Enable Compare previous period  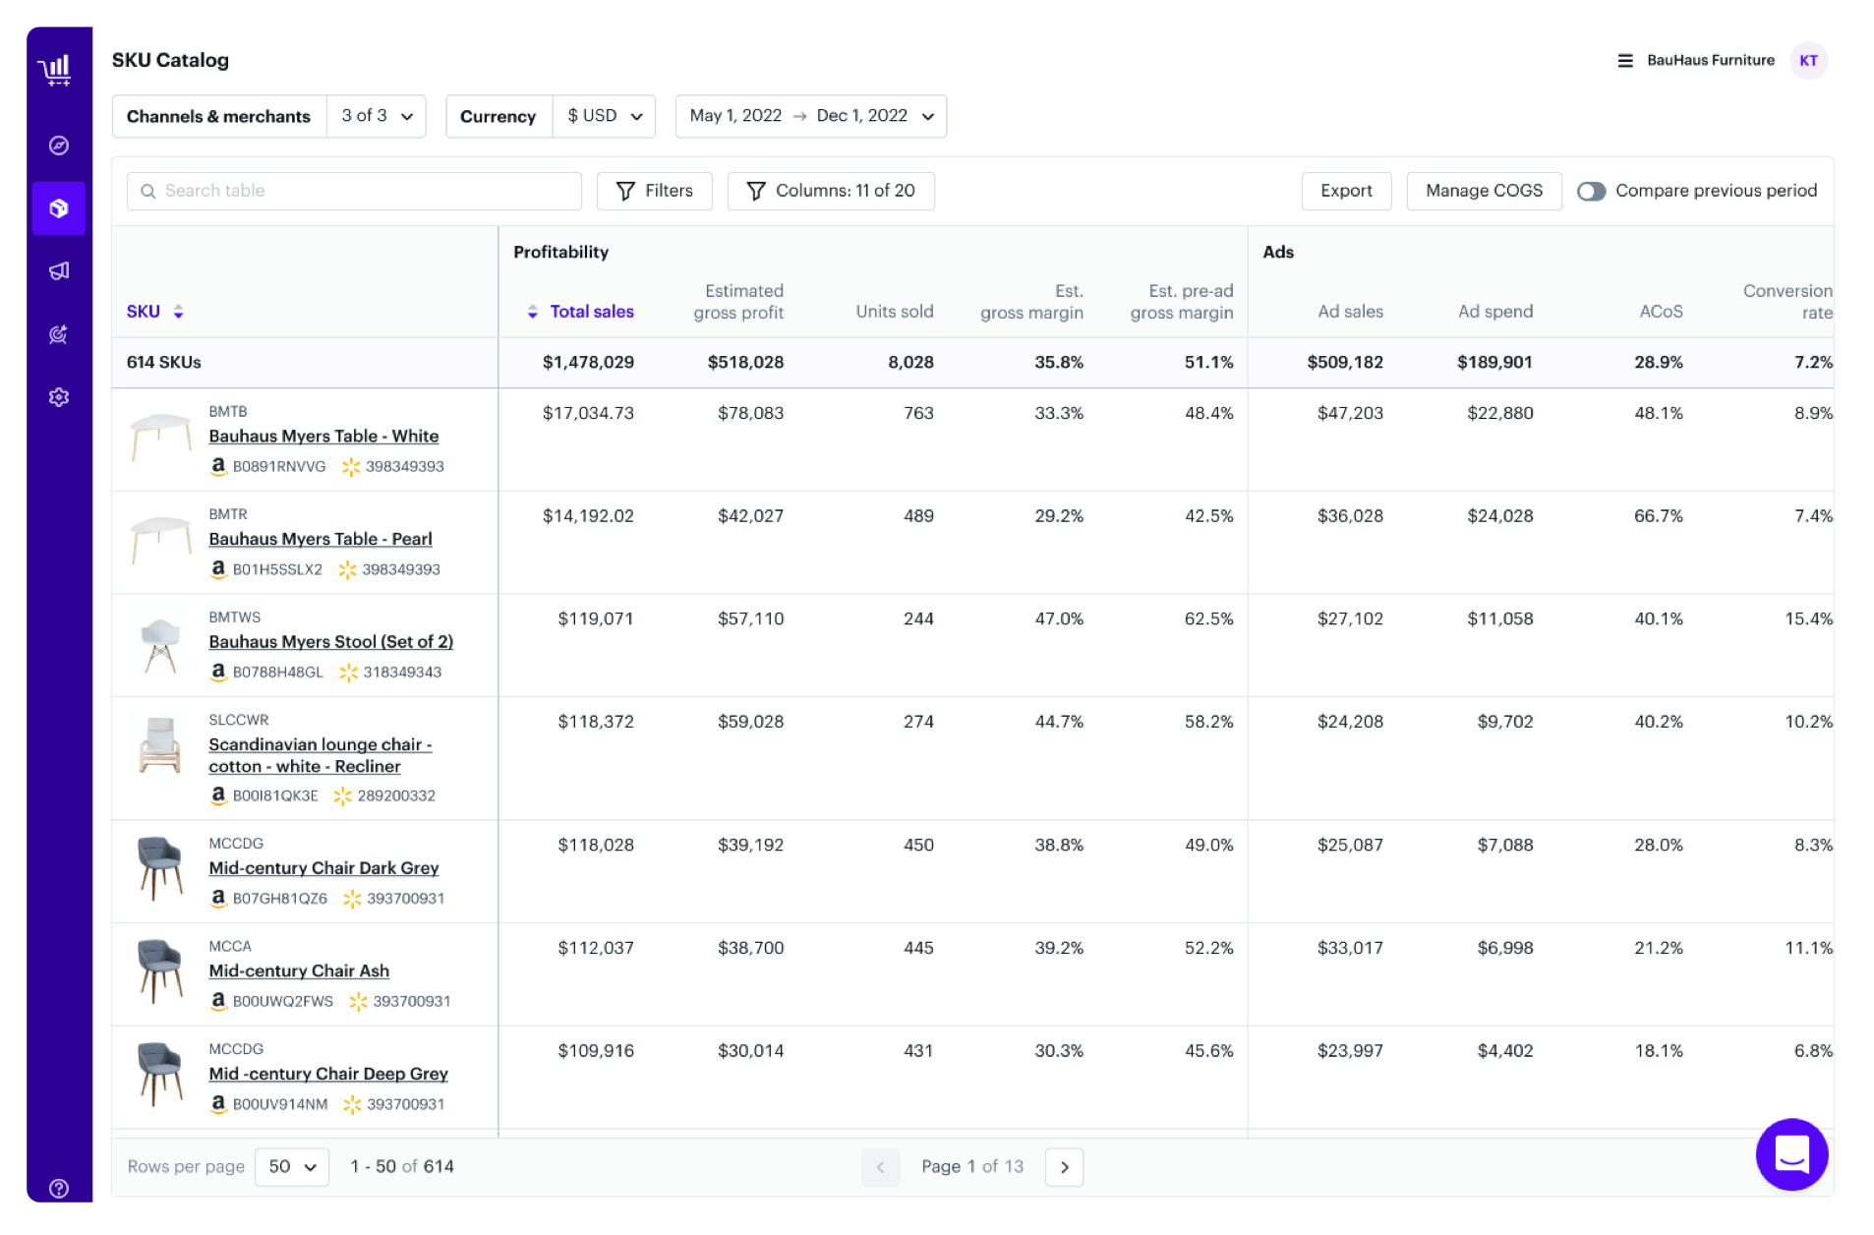1593,191
